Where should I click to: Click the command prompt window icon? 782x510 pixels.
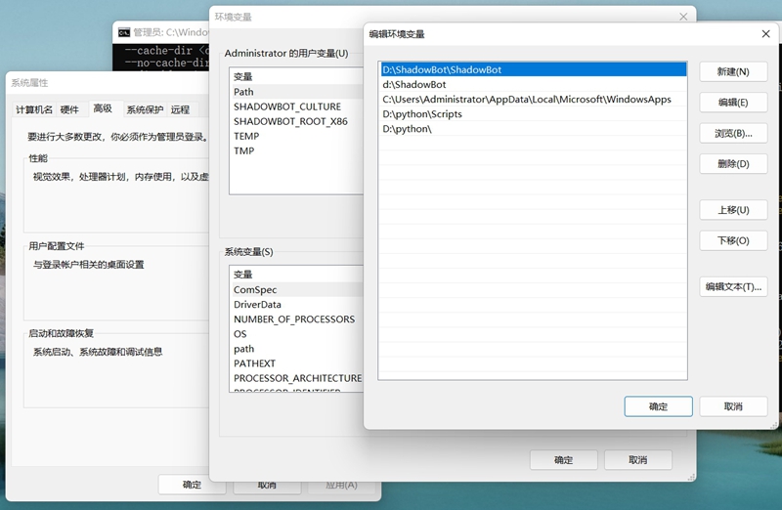pos(124,32)
